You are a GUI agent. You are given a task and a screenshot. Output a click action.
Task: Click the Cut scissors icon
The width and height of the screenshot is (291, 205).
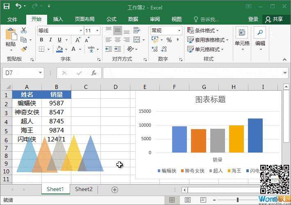click(24, 30)
